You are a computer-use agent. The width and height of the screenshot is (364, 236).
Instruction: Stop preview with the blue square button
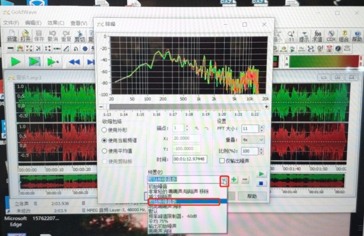point(261,183)
